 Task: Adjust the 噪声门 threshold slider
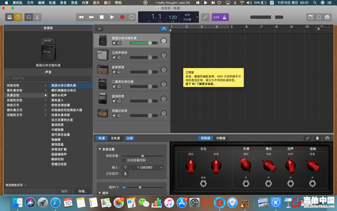coord(145,187)
